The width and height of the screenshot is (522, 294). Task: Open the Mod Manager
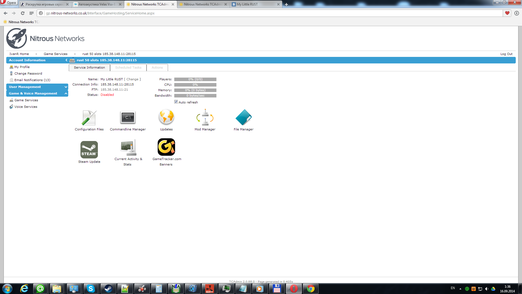coord(205,117)
